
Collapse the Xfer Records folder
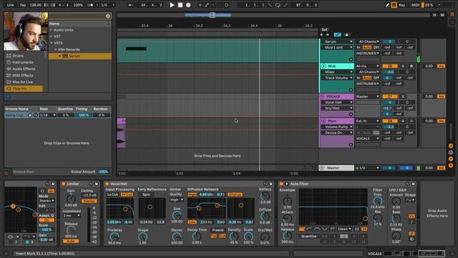coord(56,49)
